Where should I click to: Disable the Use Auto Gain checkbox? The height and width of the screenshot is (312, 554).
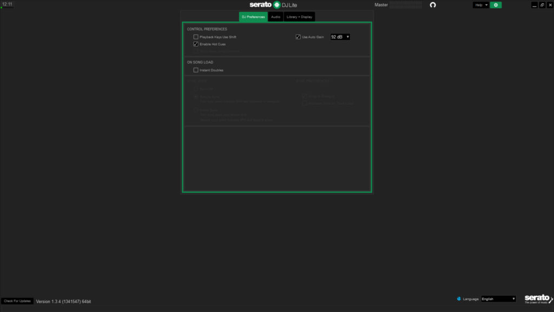[298, 37]
